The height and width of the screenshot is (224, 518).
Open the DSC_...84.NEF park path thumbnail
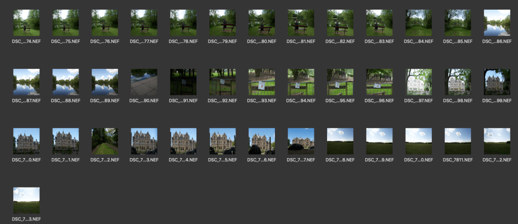[x=418, y=23]
